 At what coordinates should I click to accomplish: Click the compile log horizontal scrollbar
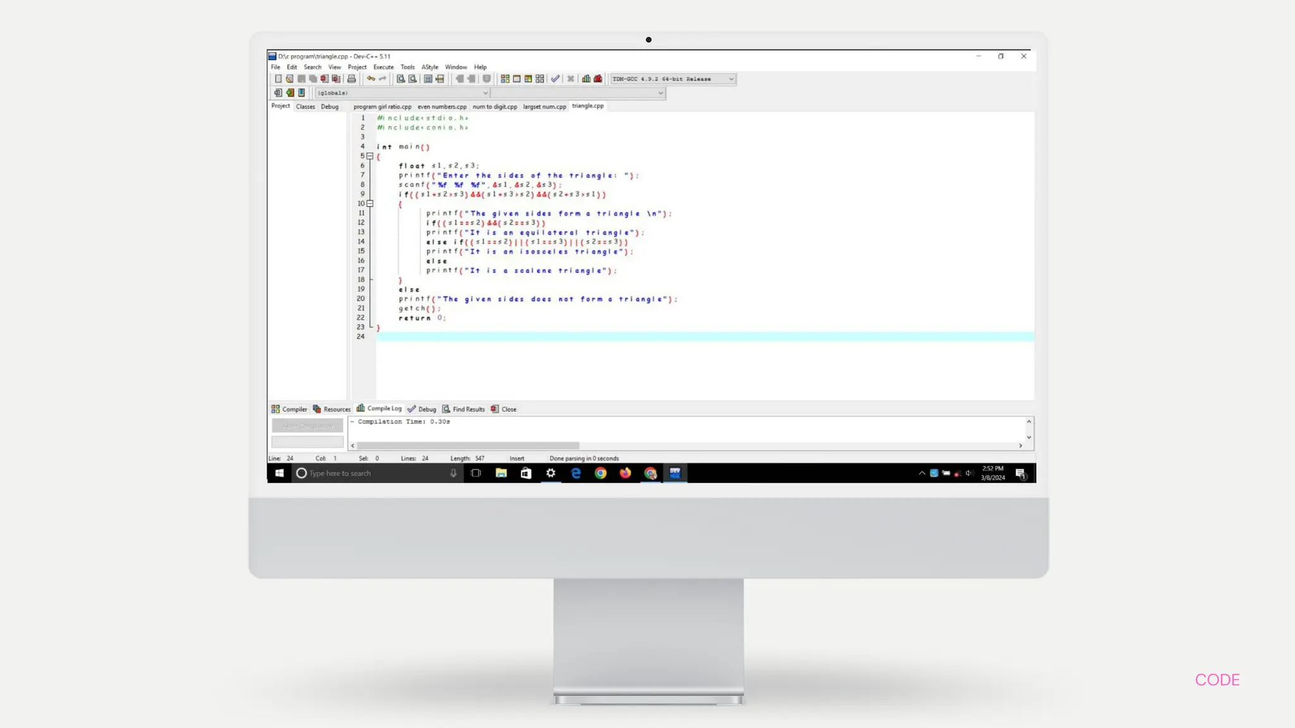(468, 446)
